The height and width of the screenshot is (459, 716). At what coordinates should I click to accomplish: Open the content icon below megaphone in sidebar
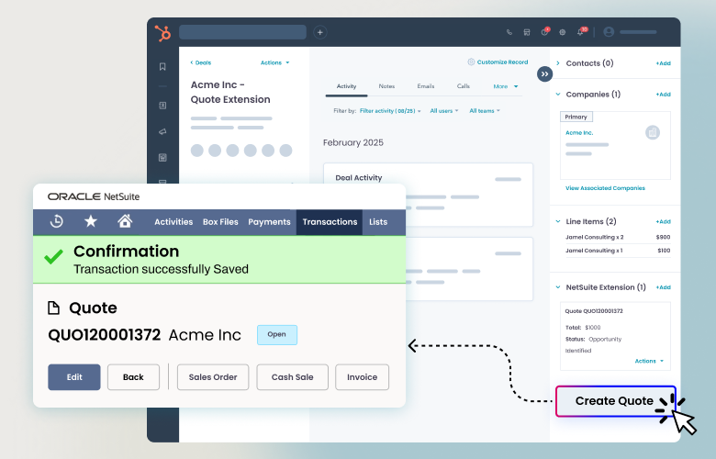pos(162,158)
